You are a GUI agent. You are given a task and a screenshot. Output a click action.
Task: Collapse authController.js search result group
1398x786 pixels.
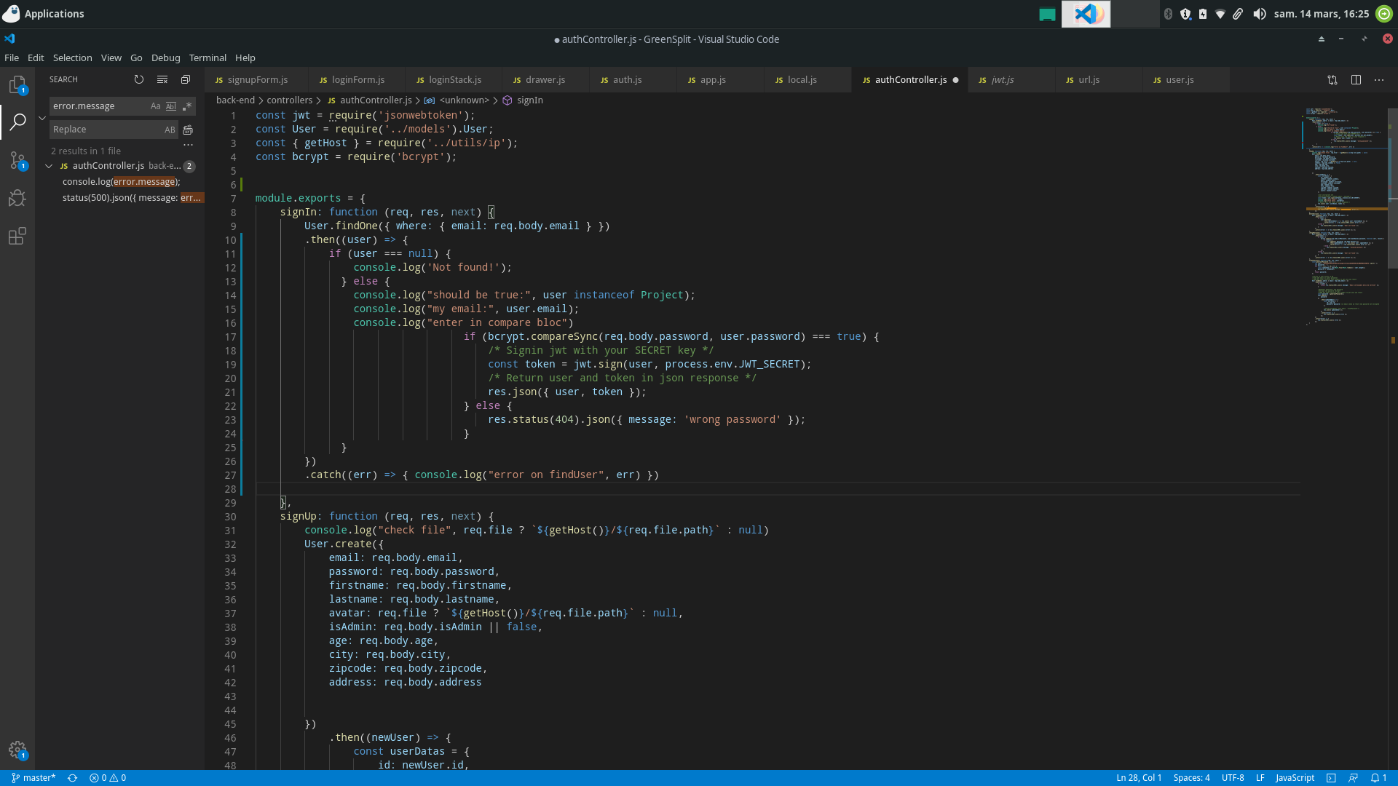pos(49,166)
